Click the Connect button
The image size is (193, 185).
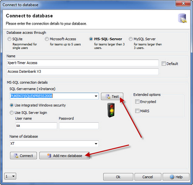[x=23, y=156]
